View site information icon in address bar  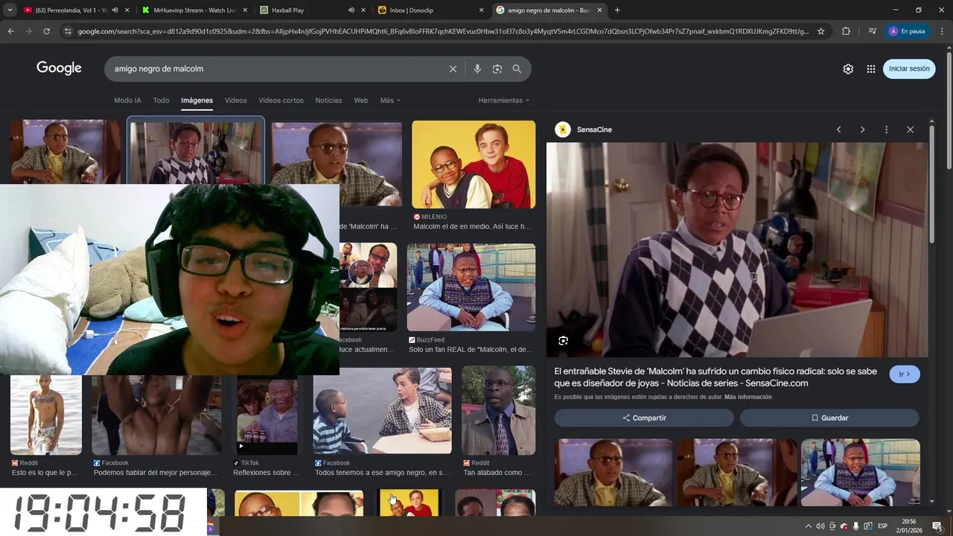[x=68, y=31]
